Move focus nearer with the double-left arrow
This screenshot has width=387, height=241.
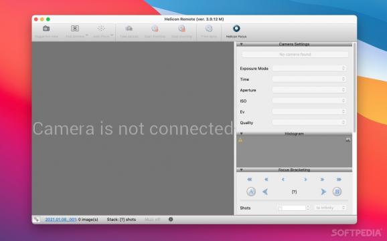click(266, 180)
